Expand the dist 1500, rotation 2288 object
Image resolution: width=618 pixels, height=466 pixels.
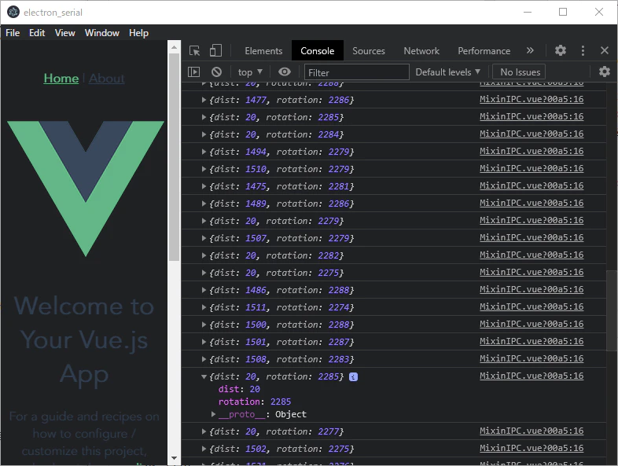tap(204, 325)
